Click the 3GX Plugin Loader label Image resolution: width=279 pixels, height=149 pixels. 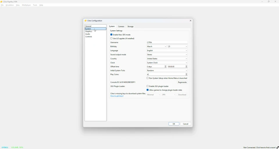click(x=118, y=86)
